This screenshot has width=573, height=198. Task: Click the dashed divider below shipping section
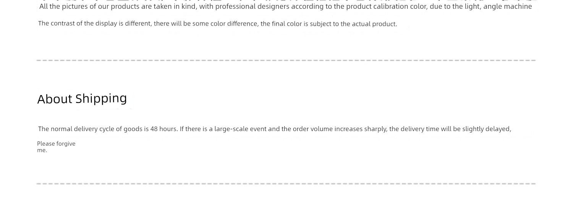click(x=286, y=184)
